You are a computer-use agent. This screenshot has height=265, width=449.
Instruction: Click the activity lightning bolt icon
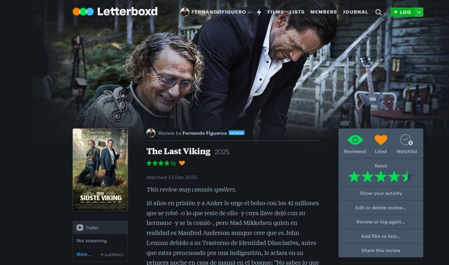[259, 12]
